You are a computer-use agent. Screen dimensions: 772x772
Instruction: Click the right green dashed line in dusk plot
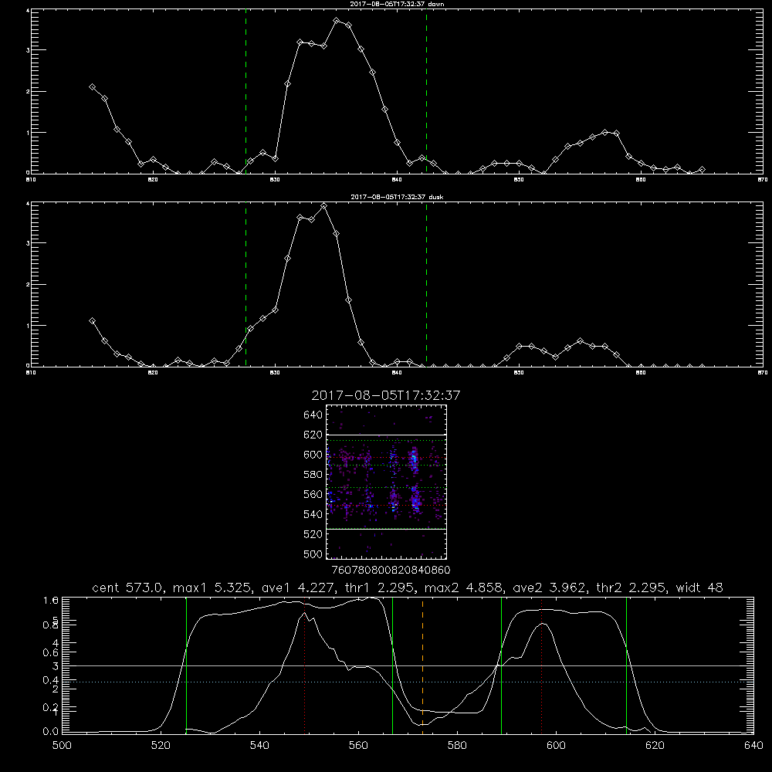point(426,285)
